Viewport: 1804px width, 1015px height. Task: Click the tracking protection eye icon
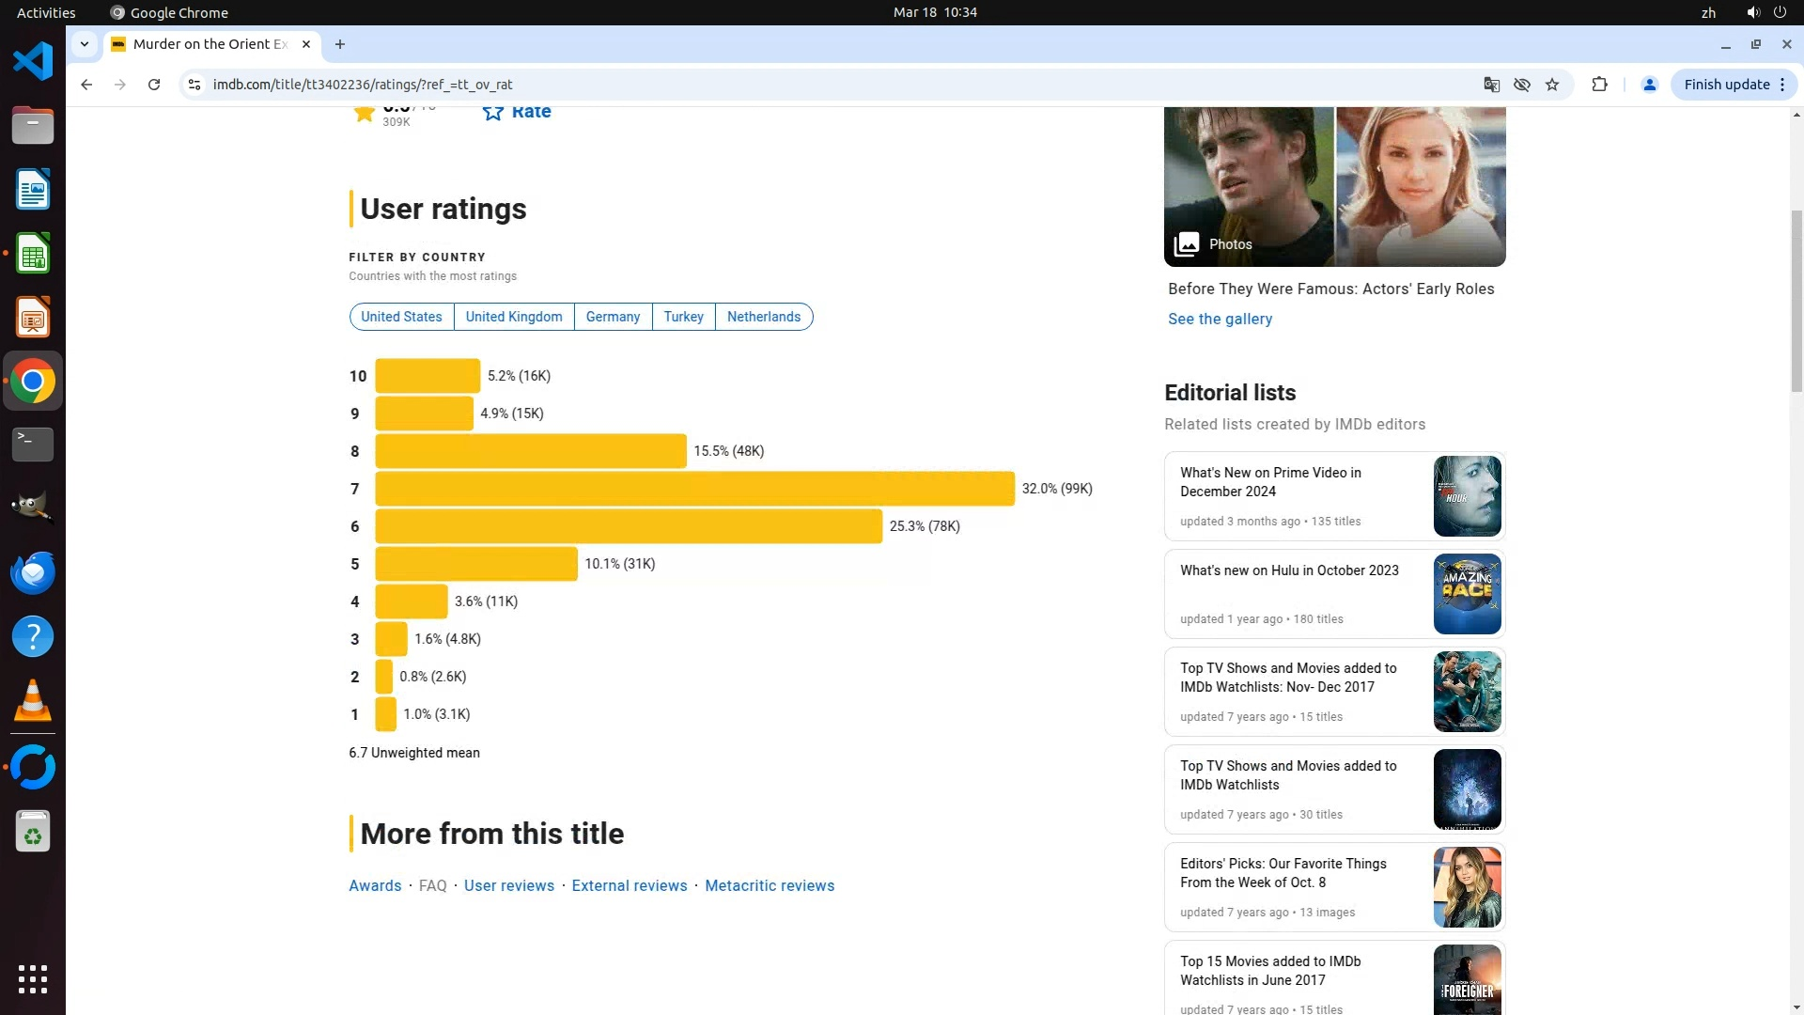coord(1522,85)
